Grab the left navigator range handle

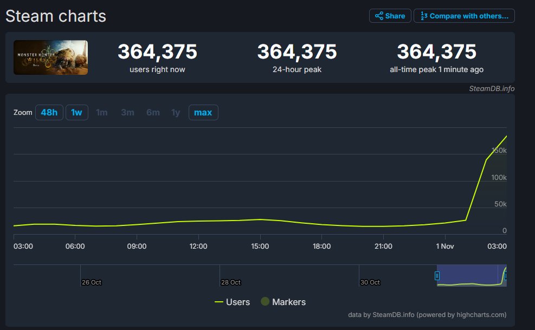pos(437,275)
